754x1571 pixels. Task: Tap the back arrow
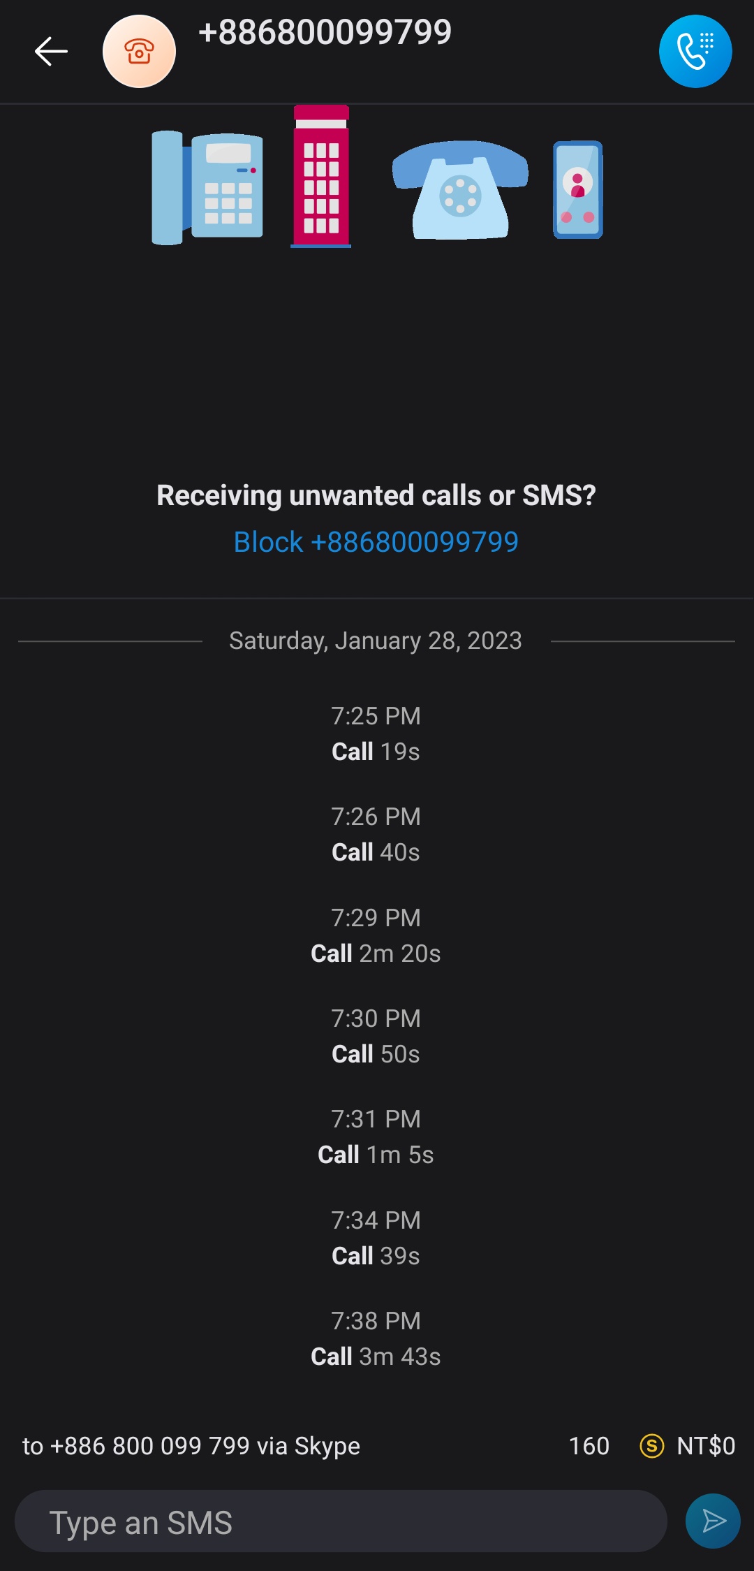tap(51, 51)
